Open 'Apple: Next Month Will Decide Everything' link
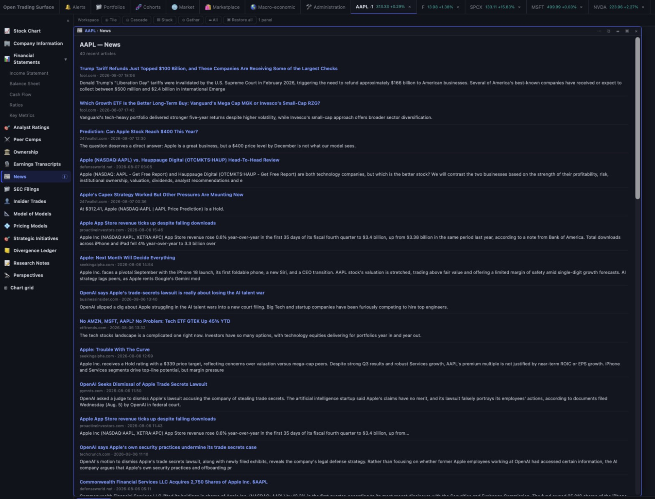The height and width of the screenshot is (499, 655). pos(127,258)
